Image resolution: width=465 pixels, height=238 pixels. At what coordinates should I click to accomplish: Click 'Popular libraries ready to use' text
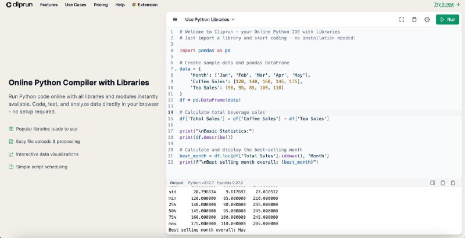(46, 129)
